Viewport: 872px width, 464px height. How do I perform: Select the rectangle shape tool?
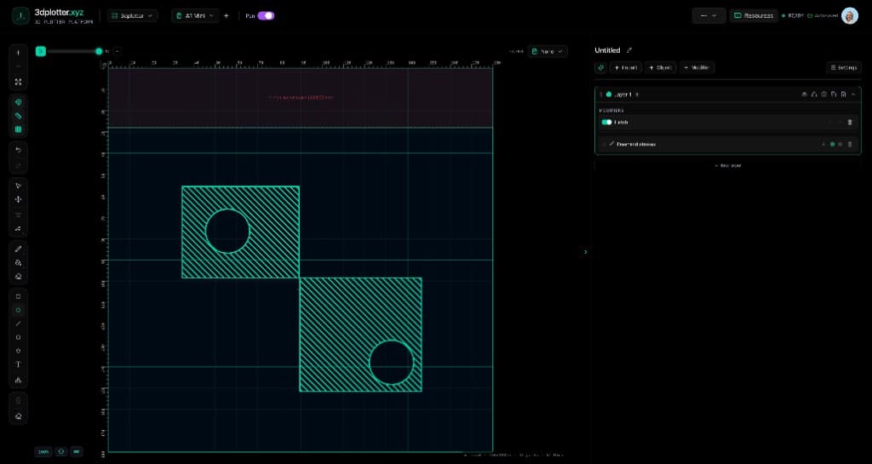tap(19, 297)
